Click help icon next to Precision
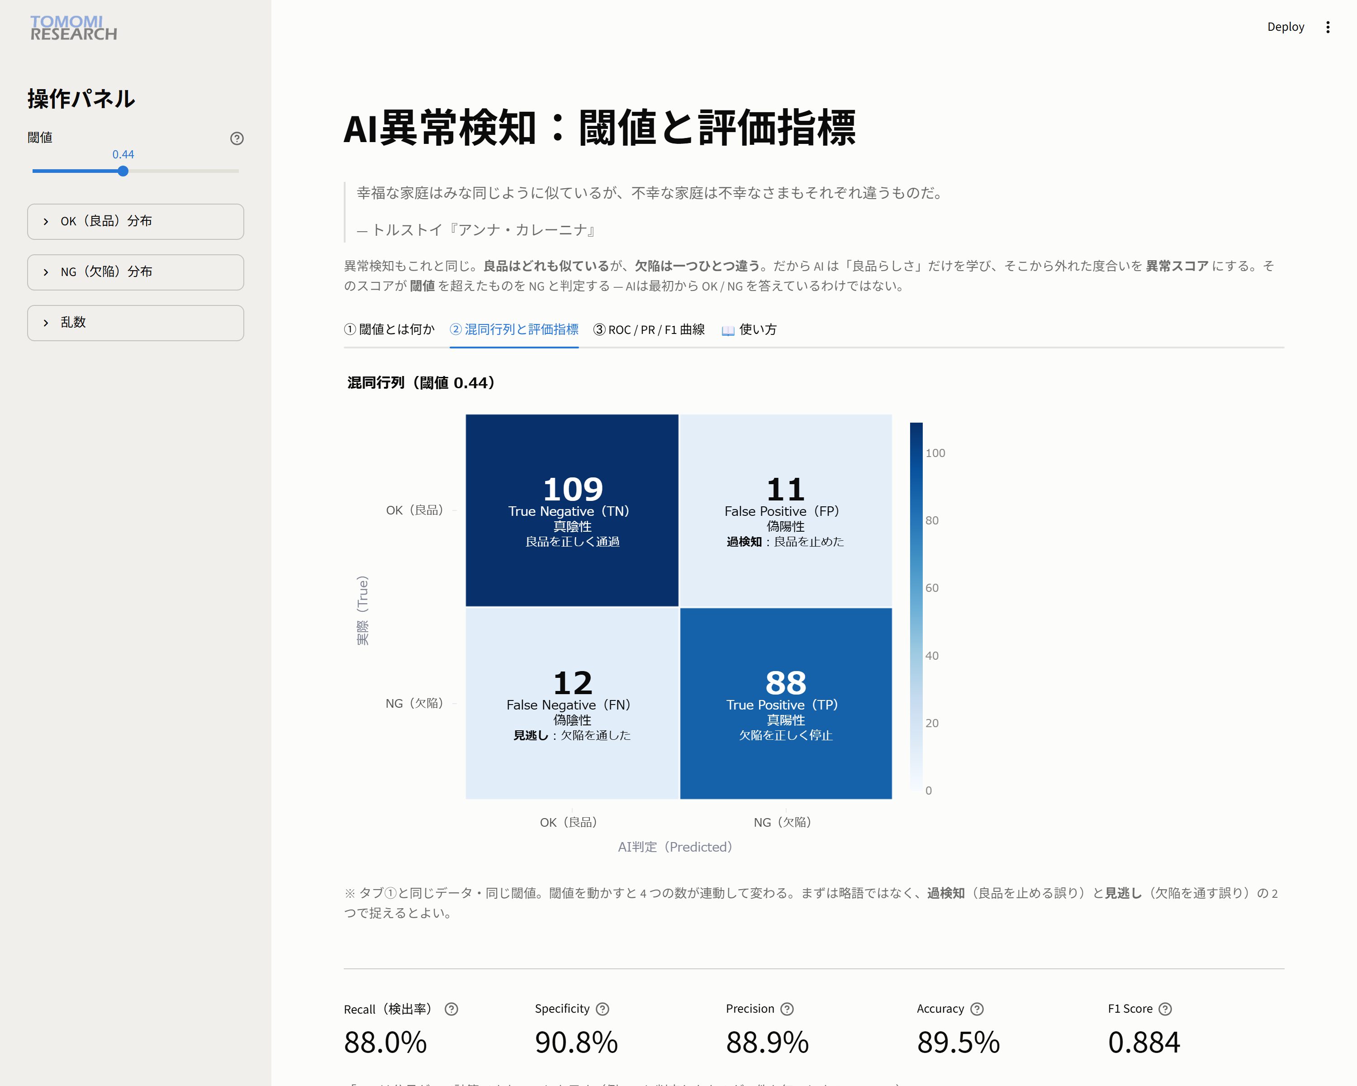 click(787, 1009)
